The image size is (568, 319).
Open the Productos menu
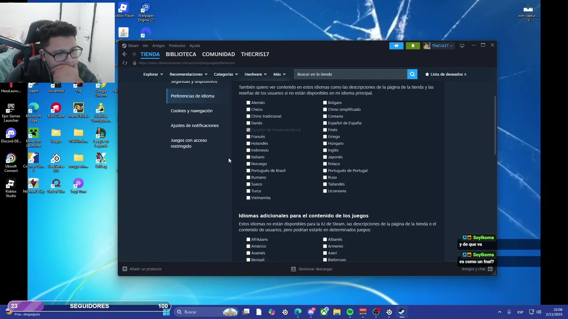click(x=177, y=46)
